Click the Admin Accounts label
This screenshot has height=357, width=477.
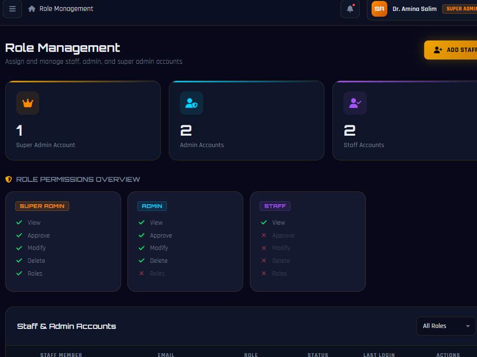pyautogui.click(x=202, y=145)
